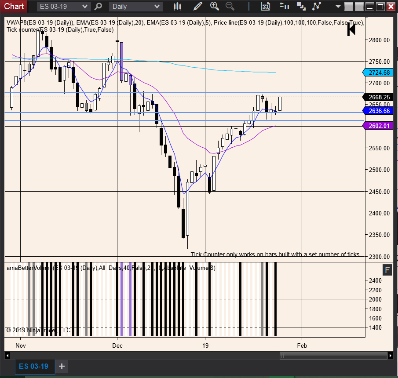Click the 2800.00 price axis label
398x378 pixels.
click(x=379, y=40)
